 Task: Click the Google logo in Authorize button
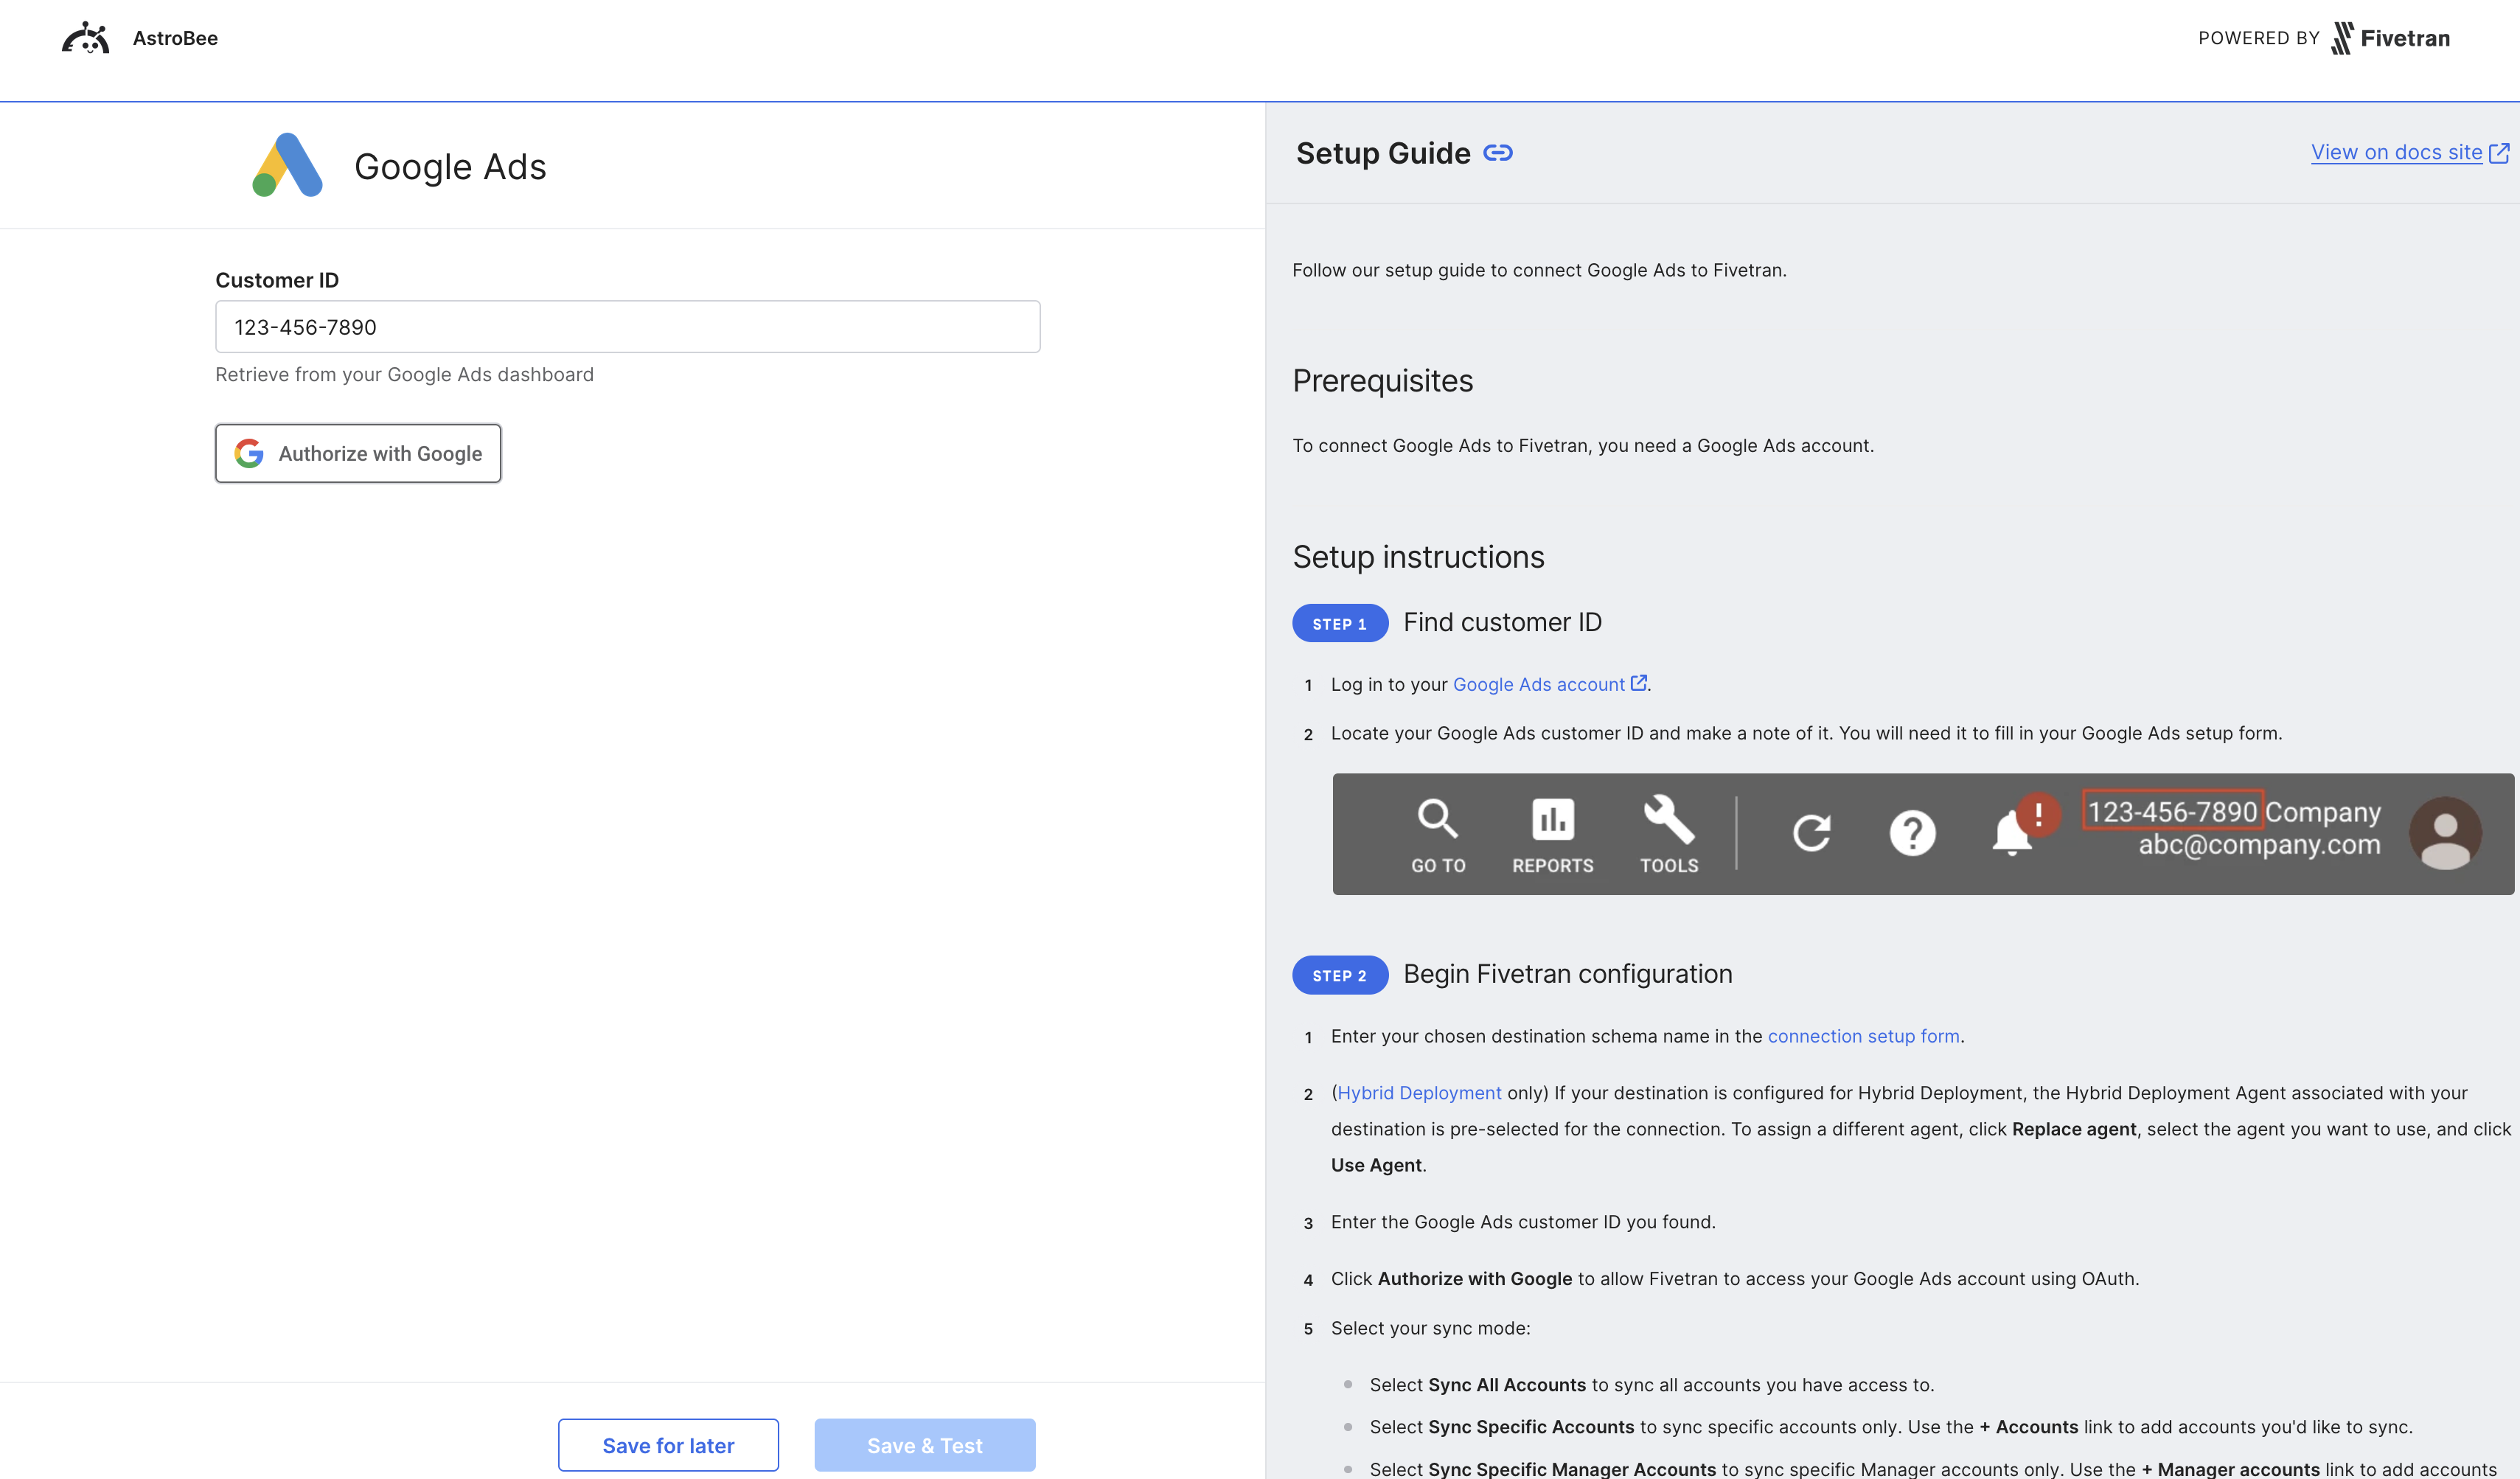click(x=248, y=453)
